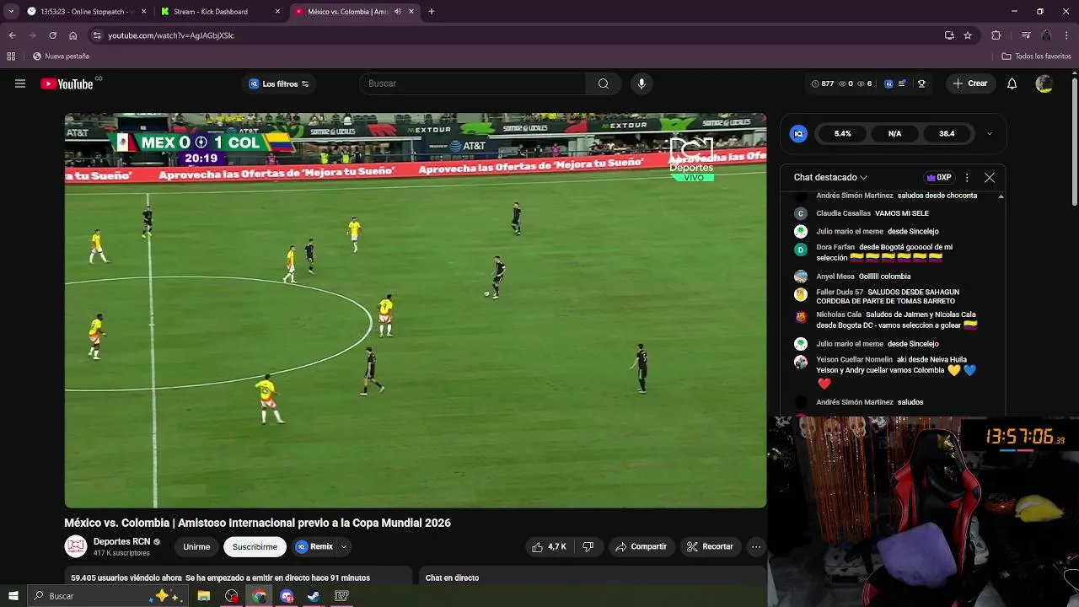Click the 5.4% stat pill
Viewport: 1079px width, 607px height.
(843, 133)
